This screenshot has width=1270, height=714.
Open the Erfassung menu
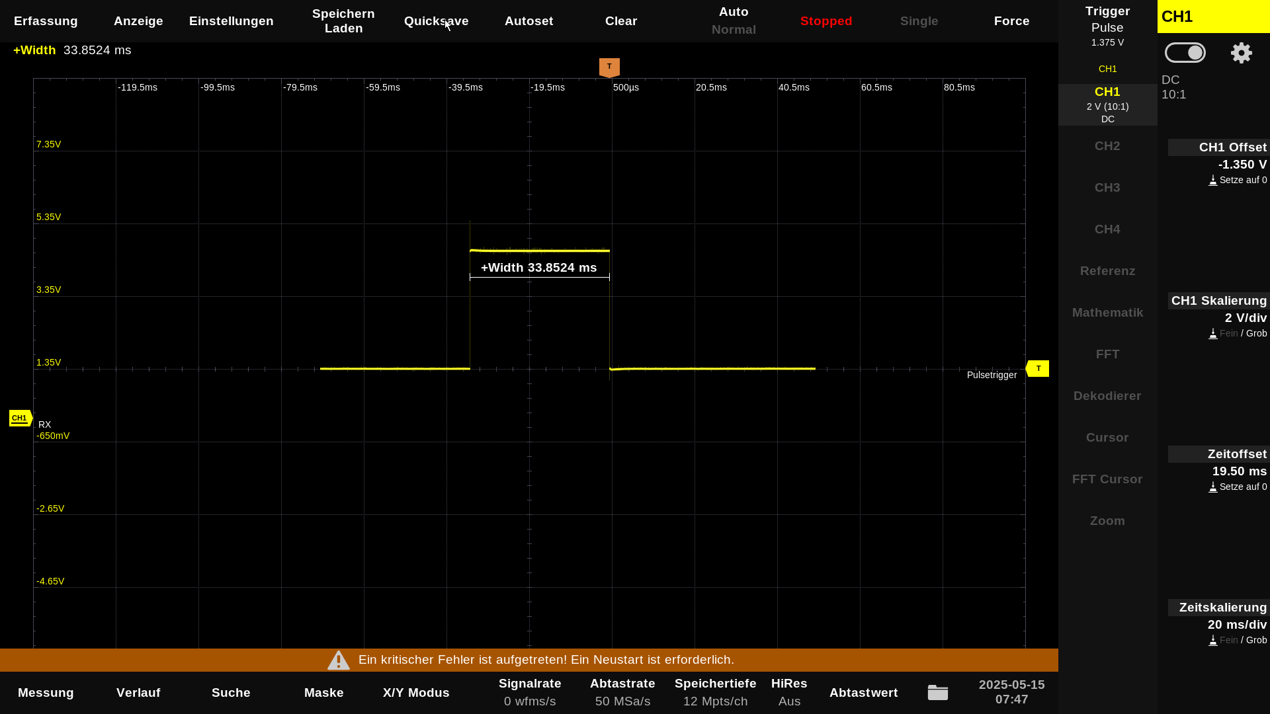coord(46,21)
